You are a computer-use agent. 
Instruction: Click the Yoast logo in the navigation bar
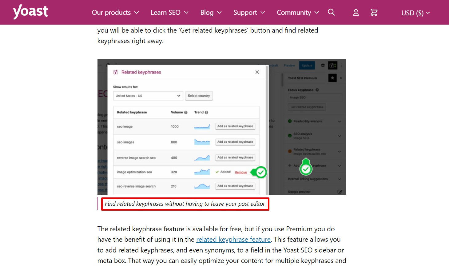[x=30, y=12]
